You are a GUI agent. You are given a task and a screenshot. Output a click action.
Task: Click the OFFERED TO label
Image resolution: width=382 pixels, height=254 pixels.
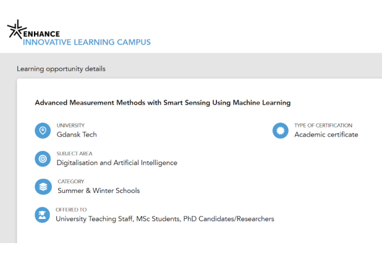(x=71, y=210)
